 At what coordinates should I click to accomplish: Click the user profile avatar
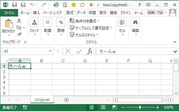click(173, 13)
